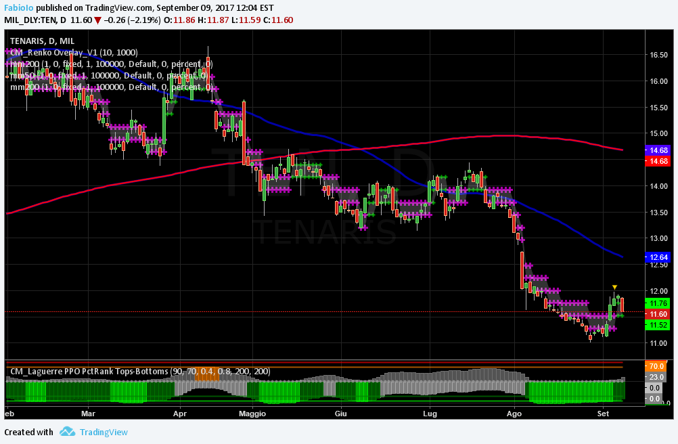Click the Ago date on time axis
Screen dimensions: 678x444
[x=514, y=414]
